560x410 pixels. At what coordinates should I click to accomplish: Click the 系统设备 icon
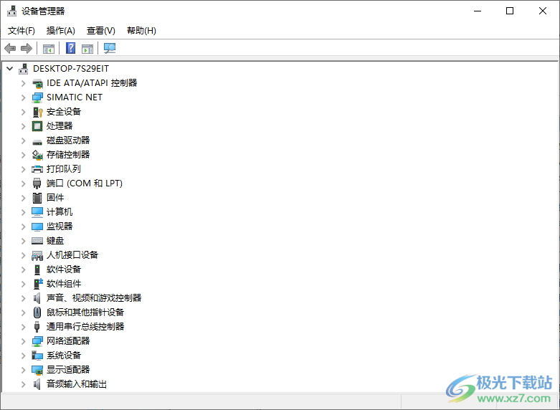[37, 356]
